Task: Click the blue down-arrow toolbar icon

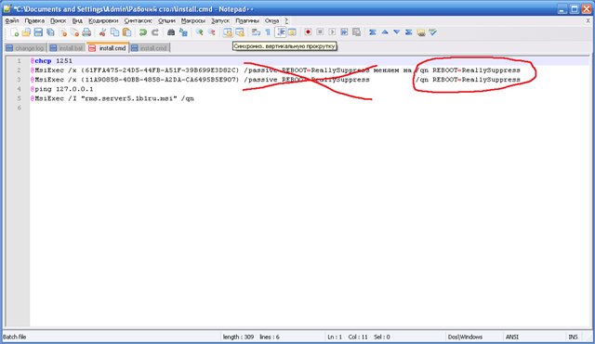Action: tap(397, 32)
